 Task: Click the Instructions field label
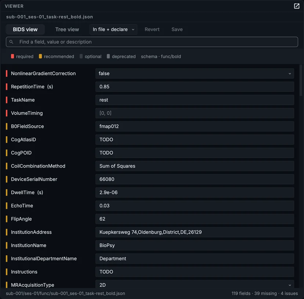click(24, 271)
